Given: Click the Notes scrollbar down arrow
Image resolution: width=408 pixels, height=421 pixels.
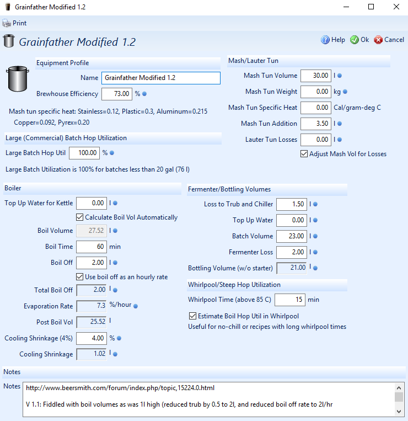Looking at the screenshot, I should [x=399, y=411].
